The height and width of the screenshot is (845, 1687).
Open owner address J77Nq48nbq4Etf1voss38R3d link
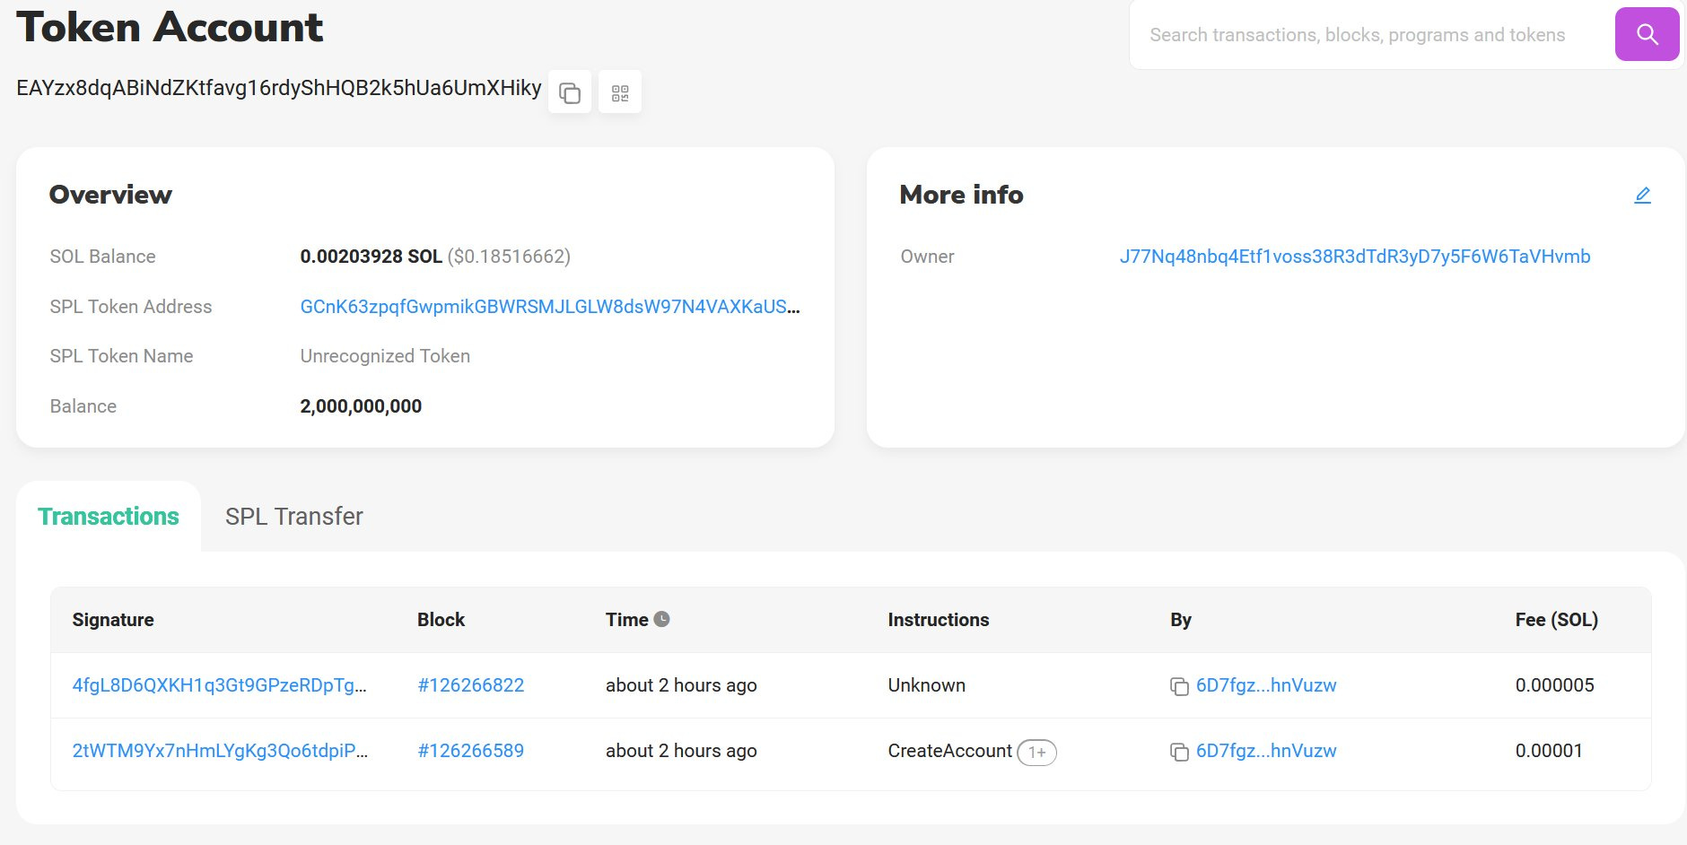[1355, 257]
